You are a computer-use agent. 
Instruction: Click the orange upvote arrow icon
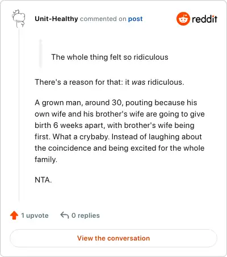[14, 215]
